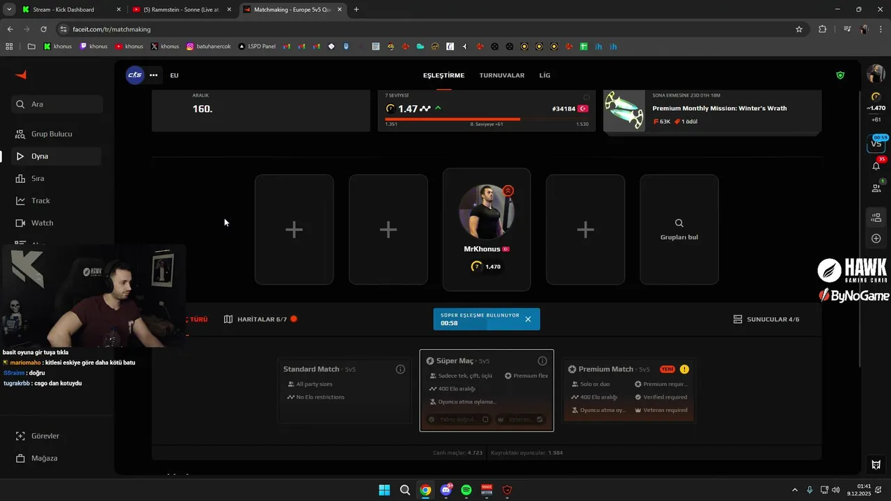
Task: Click the address bar URL
Action: click(x=111, y=29)
